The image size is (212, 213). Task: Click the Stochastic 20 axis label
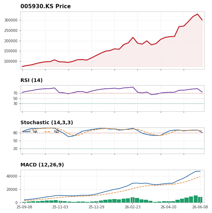(15, 149)
